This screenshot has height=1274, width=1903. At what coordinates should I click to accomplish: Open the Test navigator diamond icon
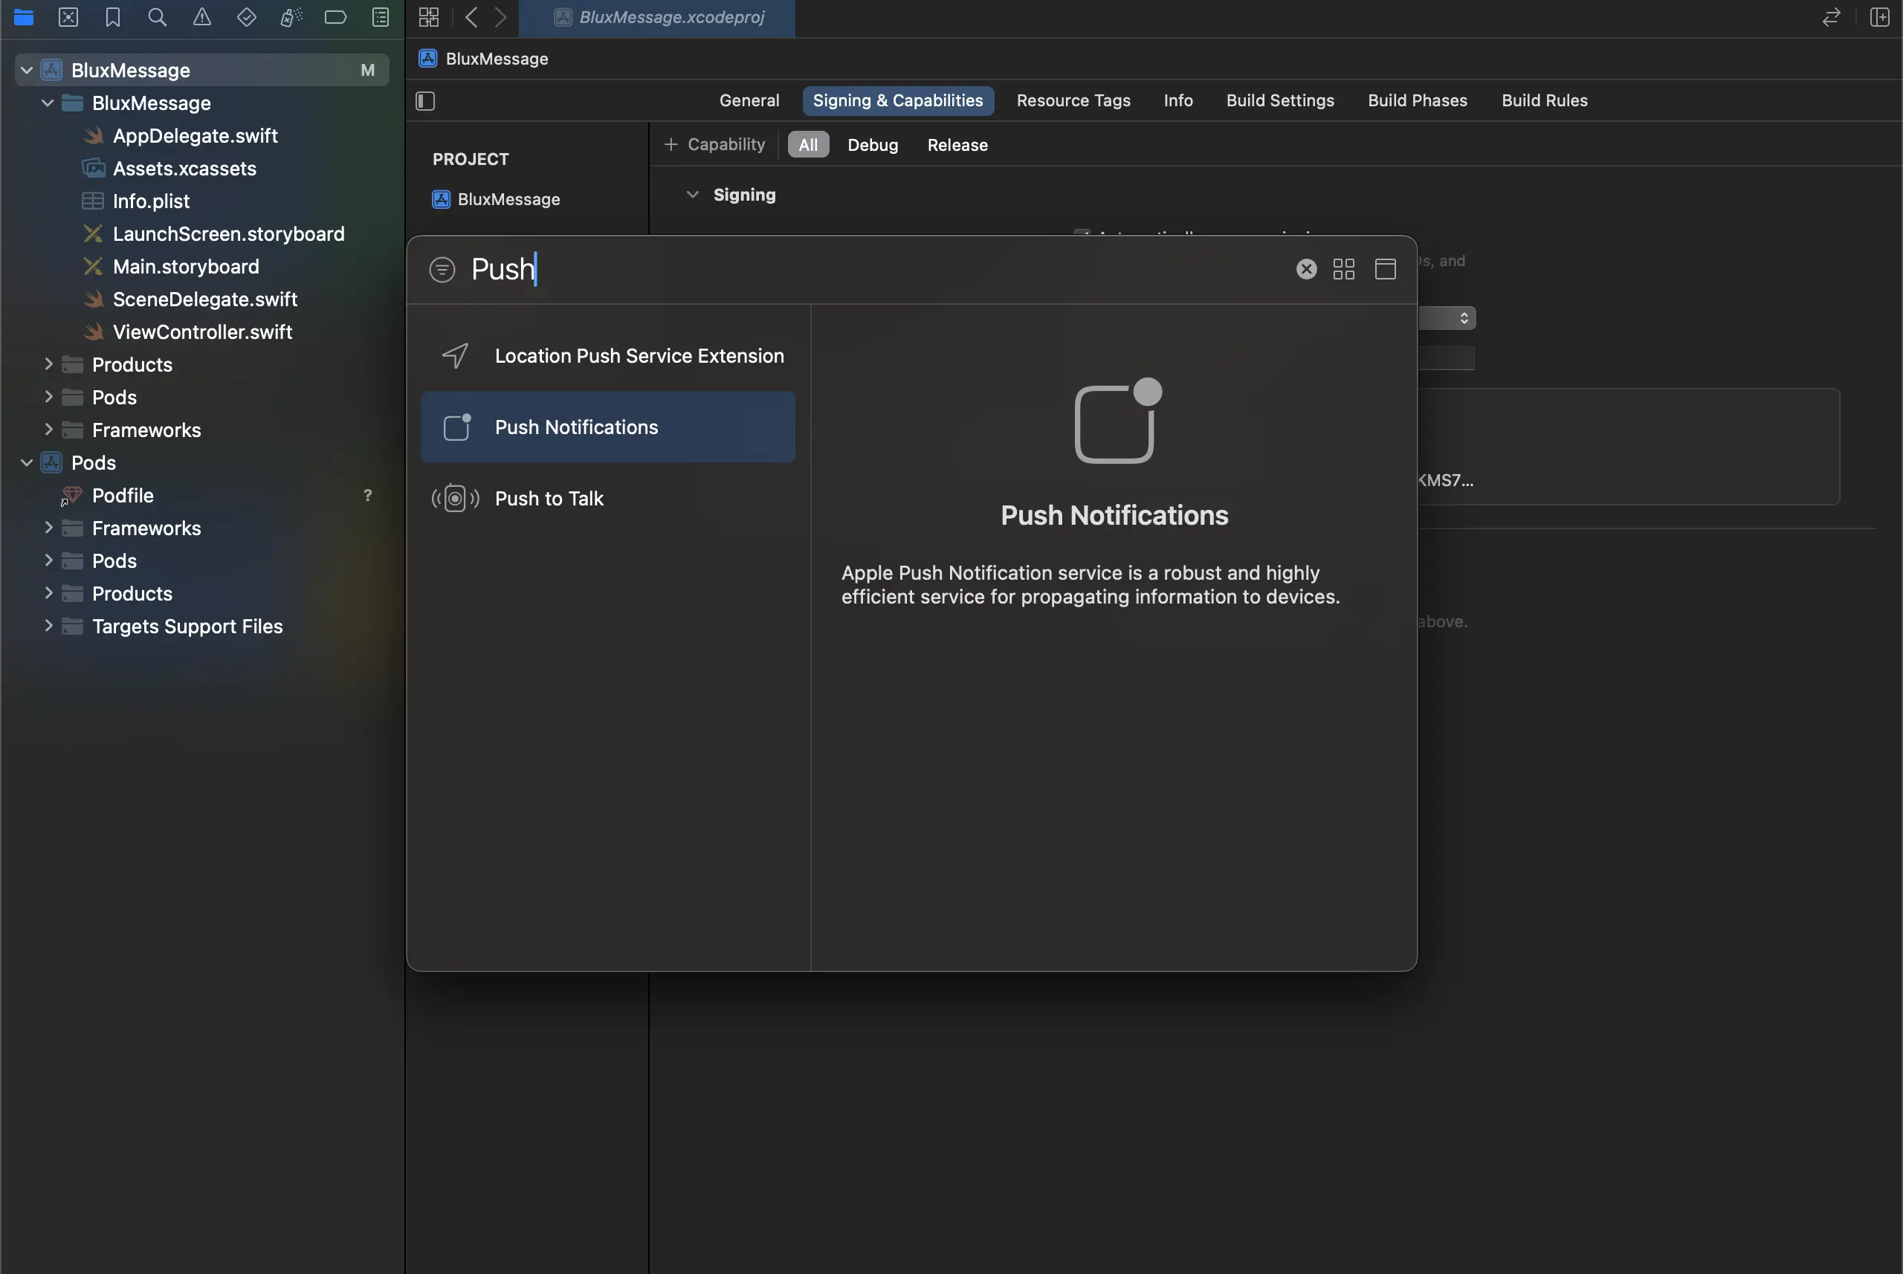point(246,17)
